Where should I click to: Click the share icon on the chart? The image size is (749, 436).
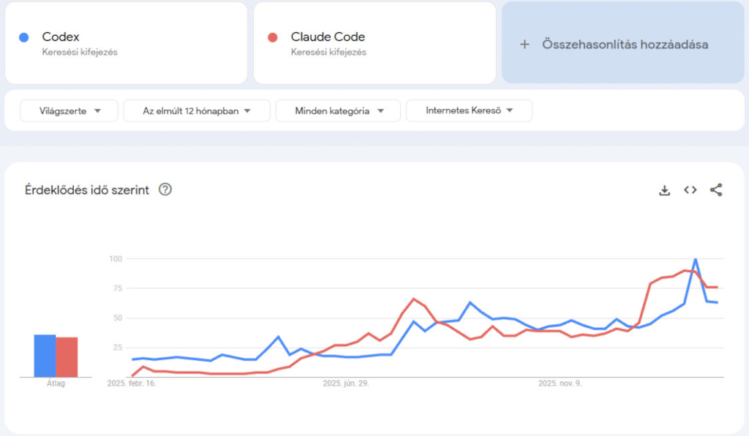(x=716, y=190)
